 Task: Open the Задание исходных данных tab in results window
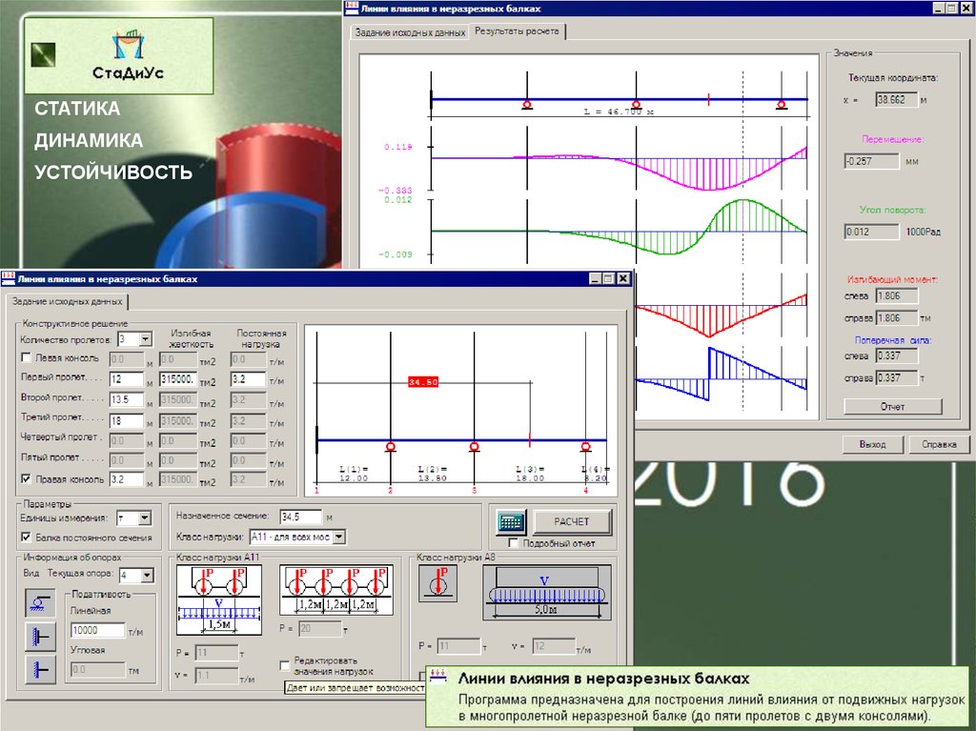pyautogui.click(x=409, y=32)
